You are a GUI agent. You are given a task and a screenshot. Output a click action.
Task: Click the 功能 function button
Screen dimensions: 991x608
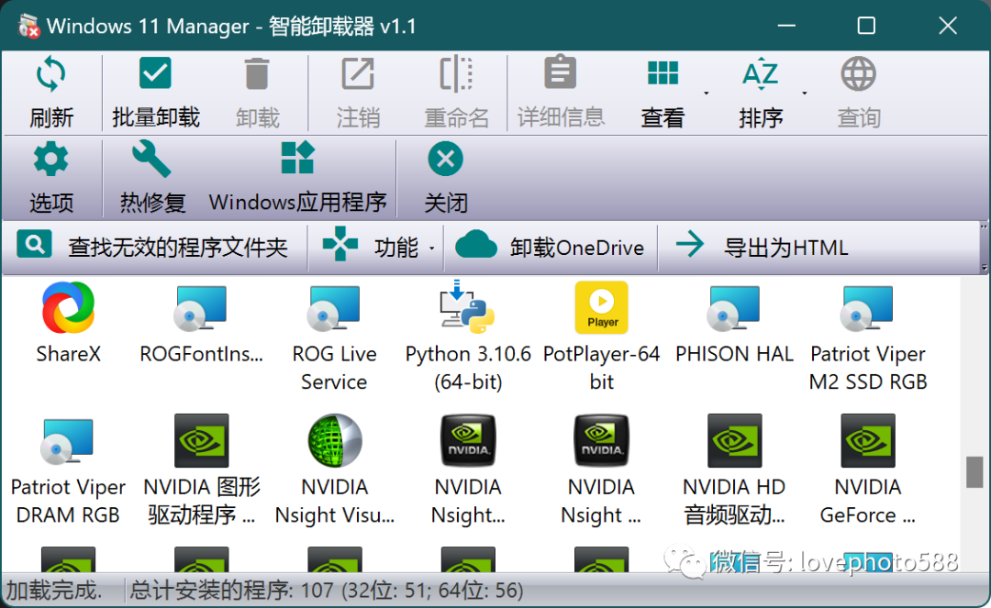[371, 247]
